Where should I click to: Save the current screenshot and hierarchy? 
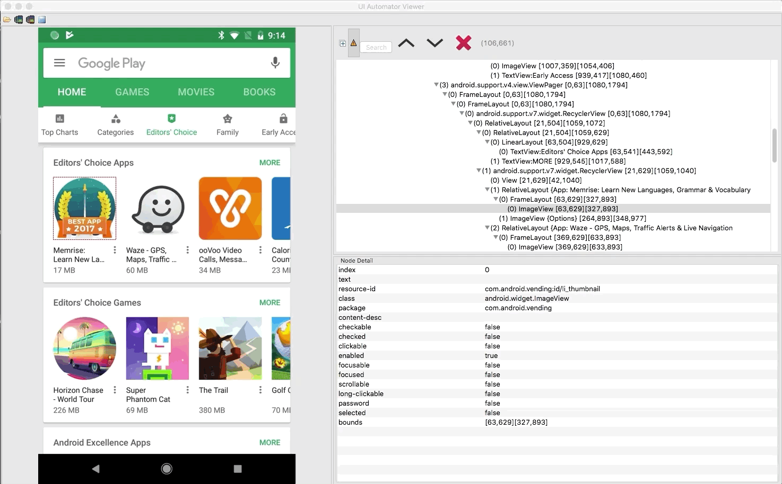pos(41,20)
